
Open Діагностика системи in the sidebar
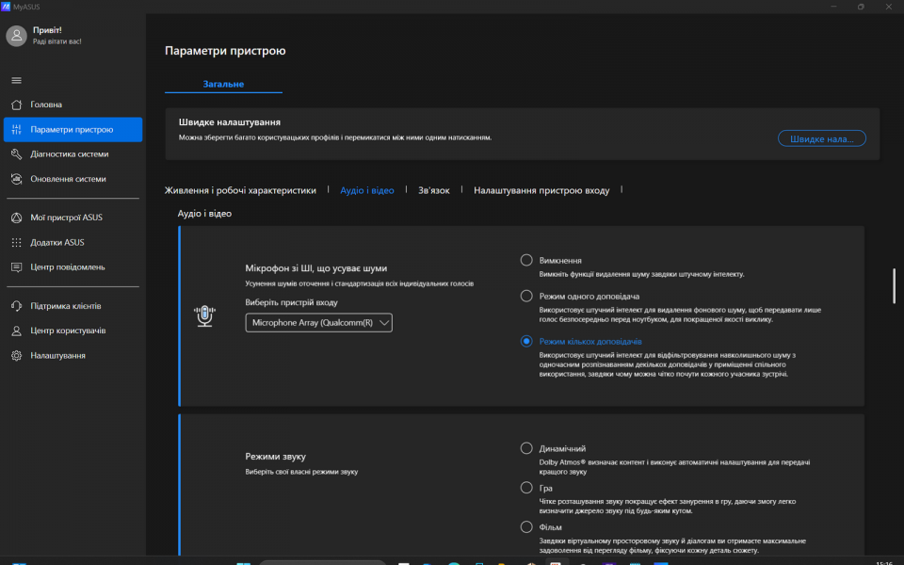[x=73, y=153]
